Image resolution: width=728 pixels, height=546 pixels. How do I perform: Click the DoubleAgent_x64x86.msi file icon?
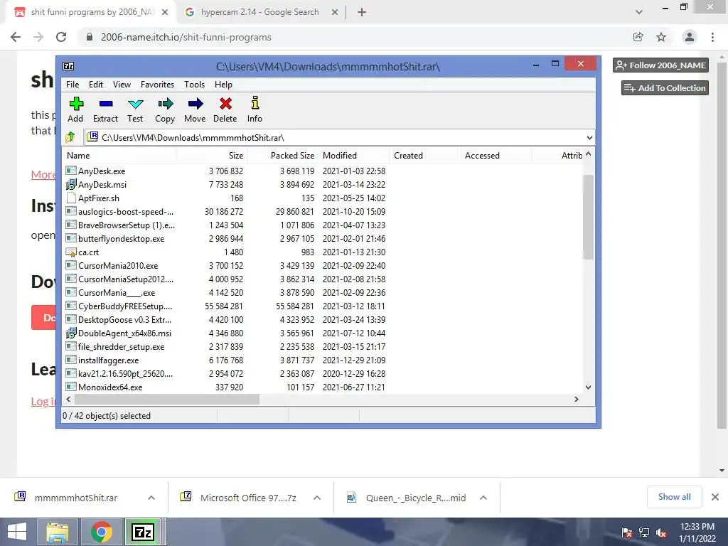pyautogui.click(x=70, y=333)
